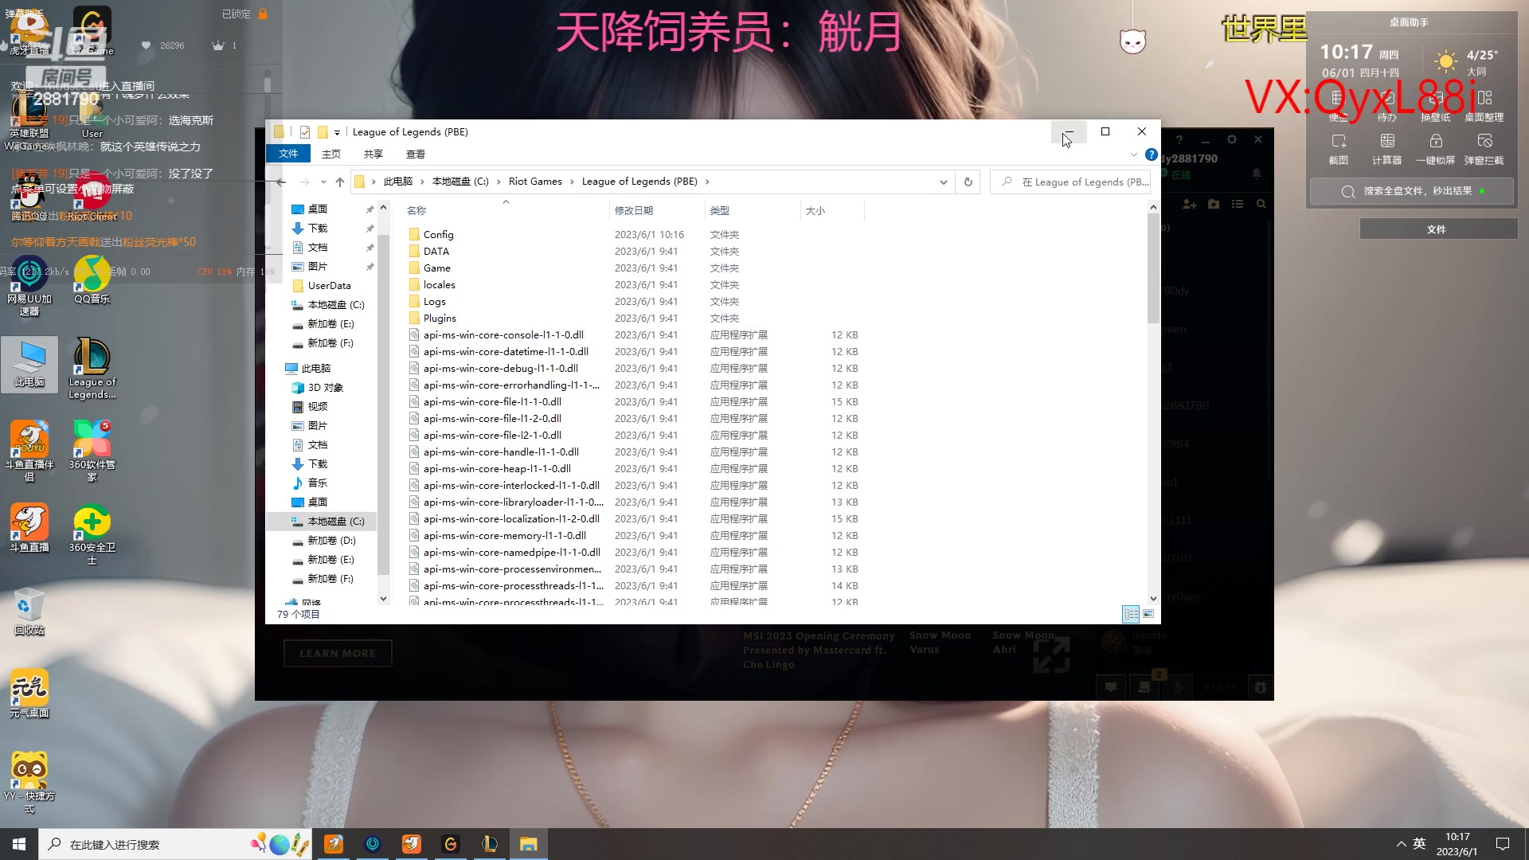Viewport: 1529px width, 860px height.
Task: Expand the ribbon with the chevron arrow
Action: (1134, 154)
